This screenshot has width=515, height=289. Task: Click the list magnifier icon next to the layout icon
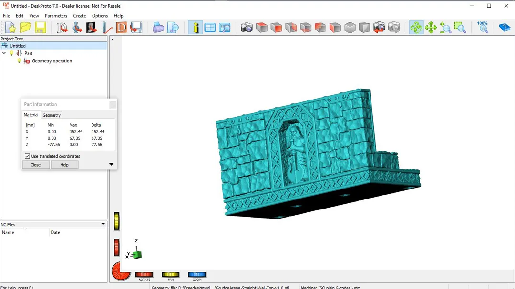click(x=225, y=28)
